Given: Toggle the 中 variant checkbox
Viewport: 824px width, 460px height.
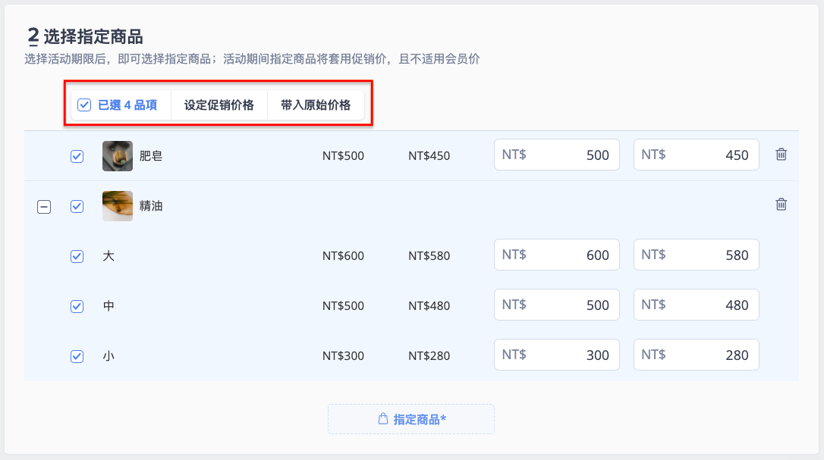Looking at the screenshot, I should [x=77, y=306].
